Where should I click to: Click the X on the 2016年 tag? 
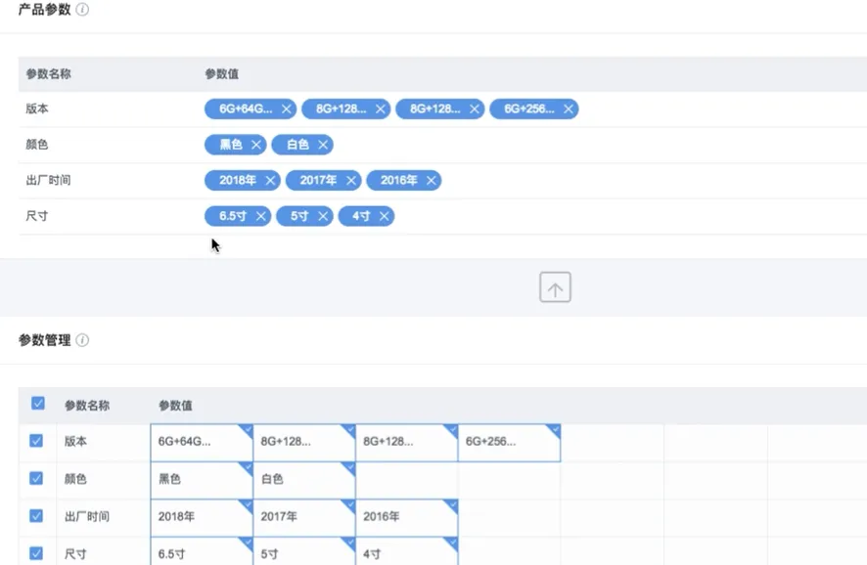[x=432, y=181]
